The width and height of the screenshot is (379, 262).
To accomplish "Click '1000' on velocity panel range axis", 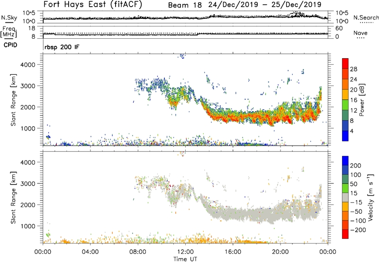I will (28, 226).
